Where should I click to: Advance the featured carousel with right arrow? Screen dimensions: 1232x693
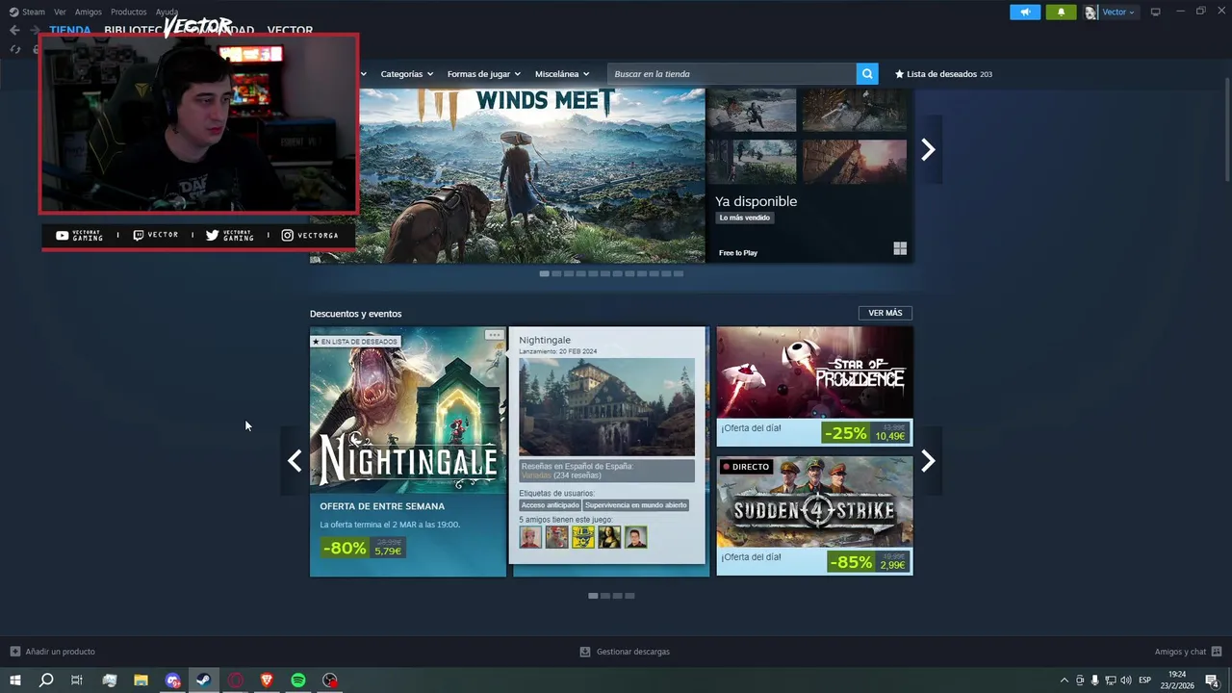(928, 149)
